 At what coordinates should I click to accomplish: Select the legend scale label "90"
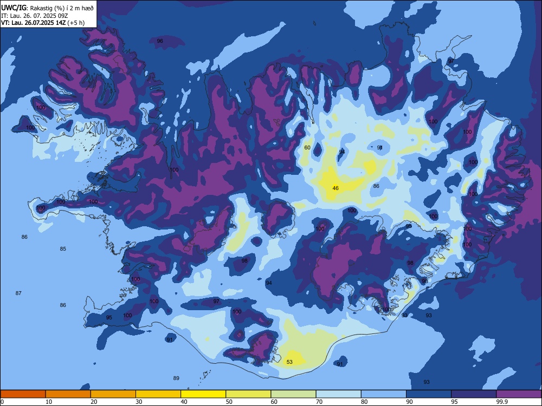point(409,402)
